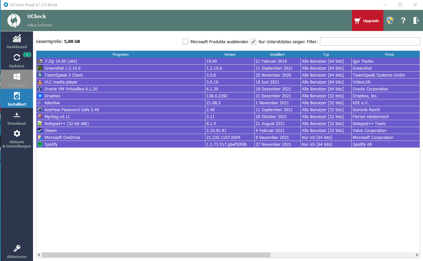The image size is (423, 261).
Task: Open the shopping cart Upgrade button
Action: click(368, 20)
